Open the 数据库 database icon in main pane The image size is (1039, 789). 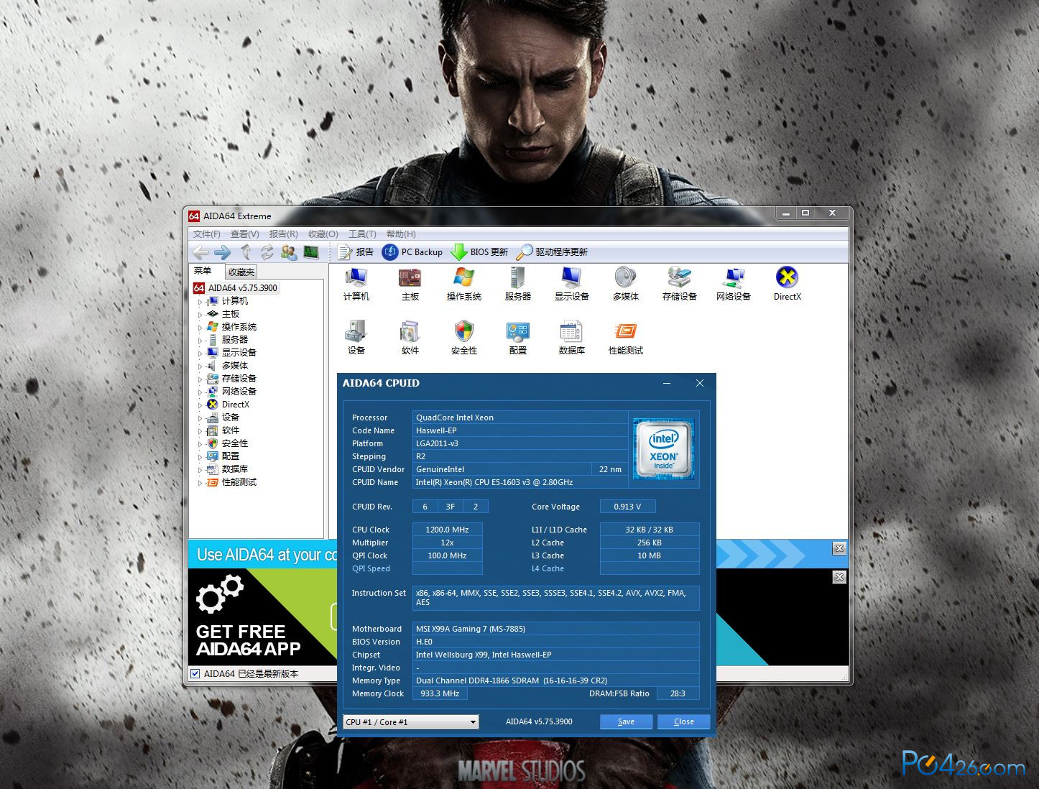(x=572, y=338)
